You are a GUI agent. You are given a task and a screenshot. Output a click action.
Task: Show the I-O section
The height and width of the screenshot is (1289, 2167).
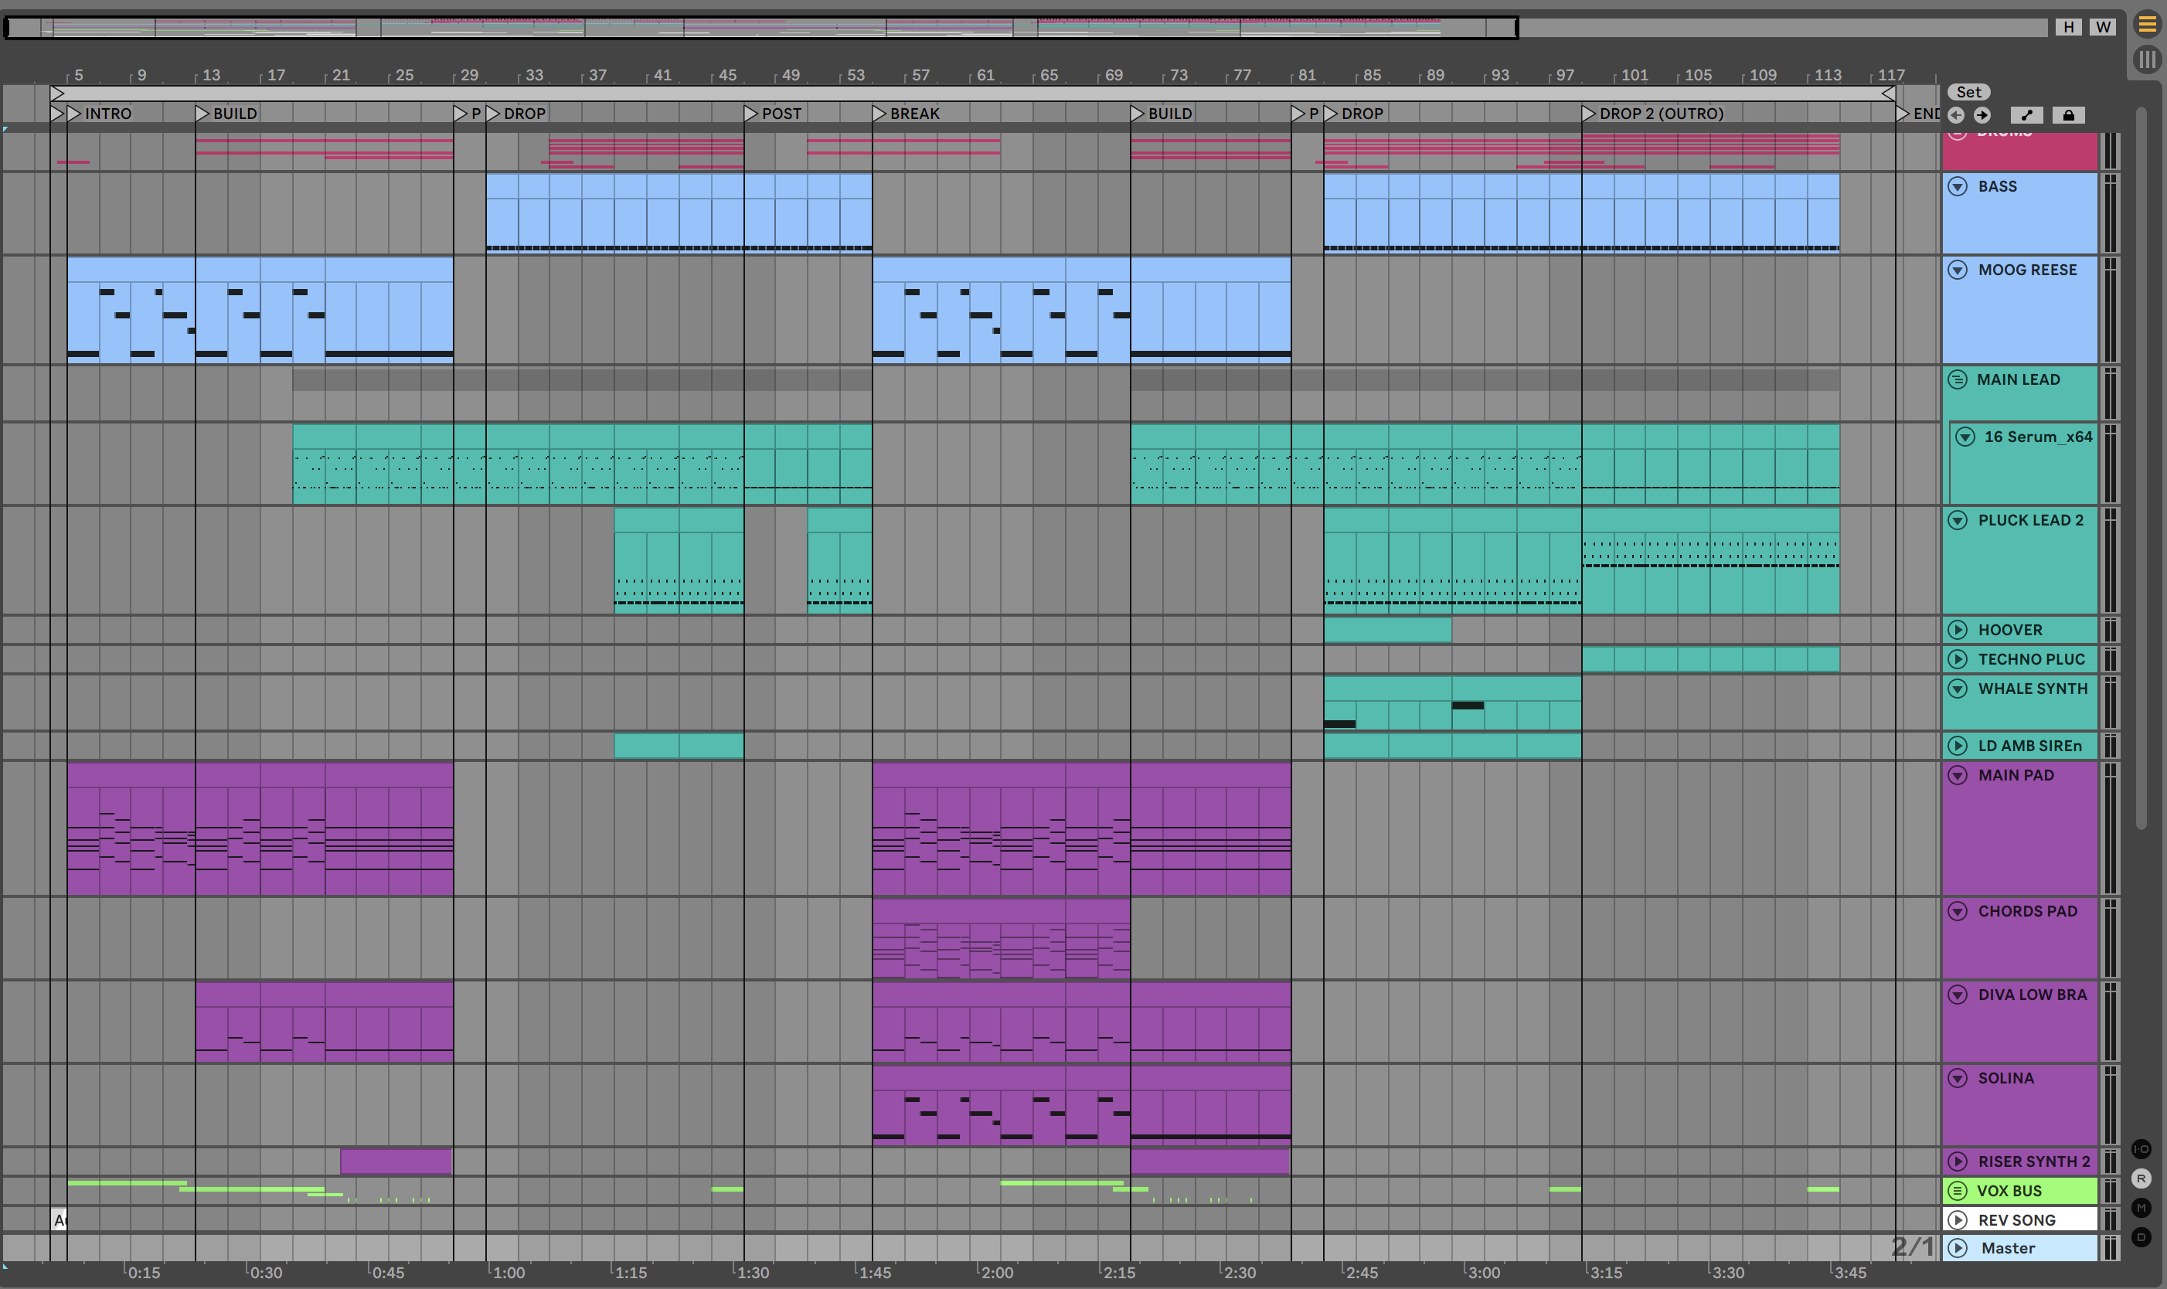(2141, 1149)
